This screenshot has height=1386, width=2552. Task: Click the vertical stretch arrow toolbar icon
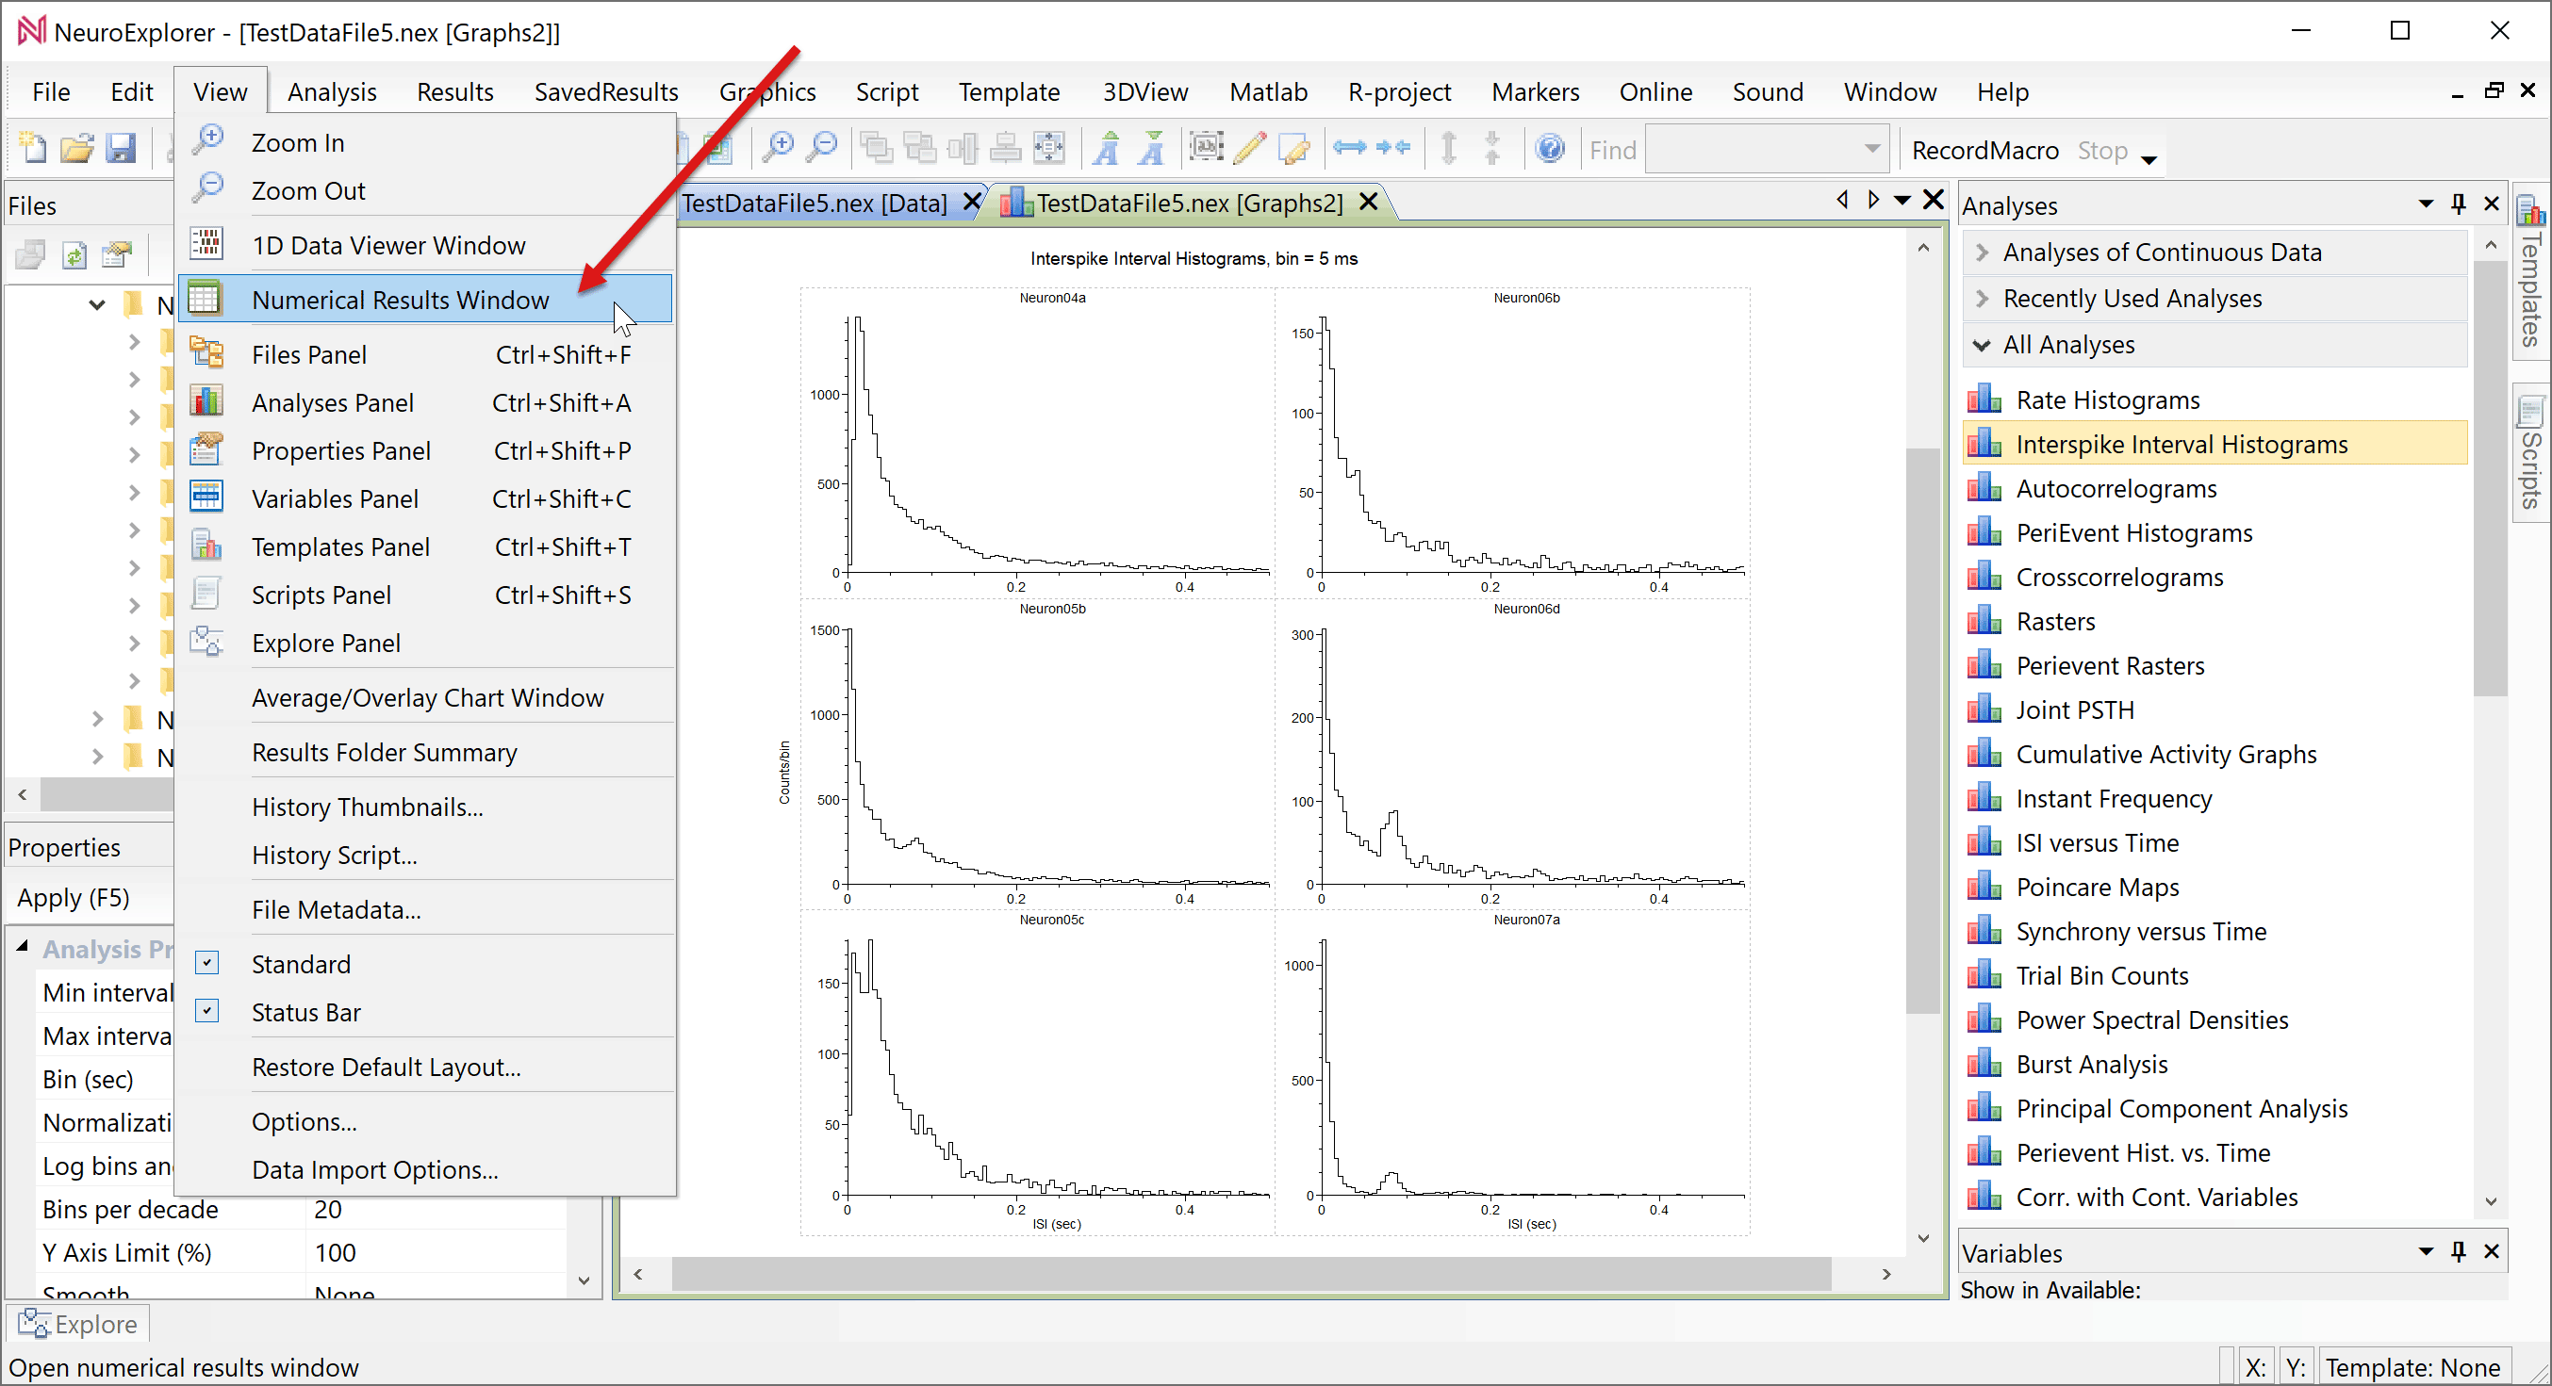click(x=1448, y=149)
